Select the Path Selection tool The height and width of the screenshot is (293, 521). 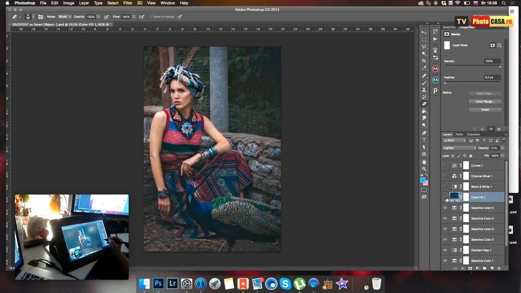pyautogui.click(x=424, y=147)
